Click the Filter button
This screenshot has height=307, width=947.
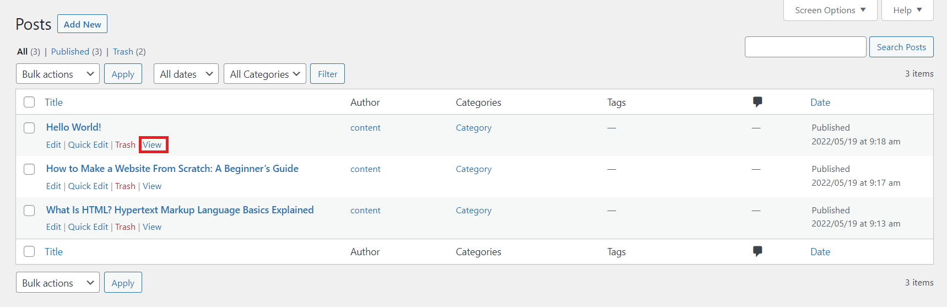coord(327,74)
